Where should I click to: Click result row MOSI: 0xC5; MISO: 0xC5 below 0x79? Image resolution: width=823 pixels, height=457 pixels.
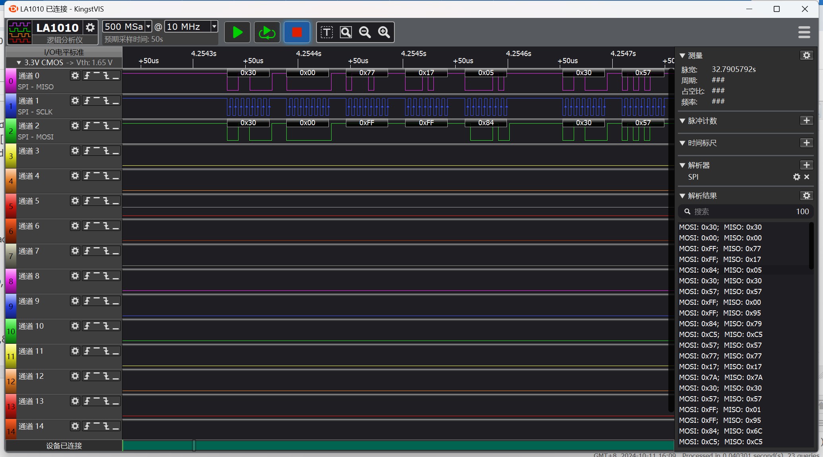pos(743,335)
